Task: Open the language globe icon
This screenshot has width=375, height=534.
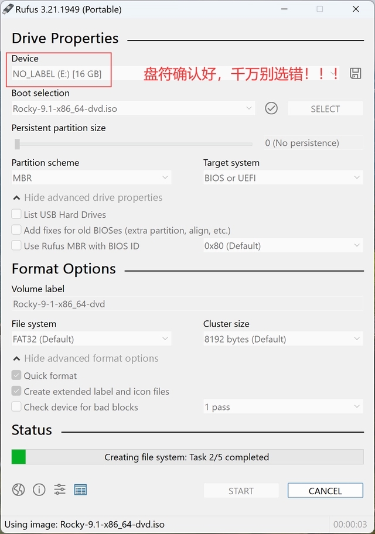Action: pyautogui.click(x=19, y=489)
